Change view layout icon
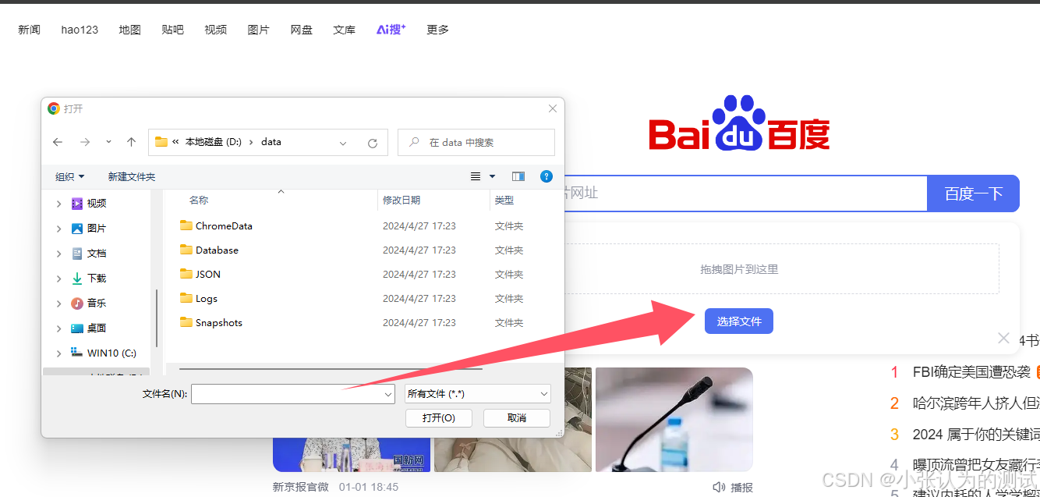 (x=476, y=176)
